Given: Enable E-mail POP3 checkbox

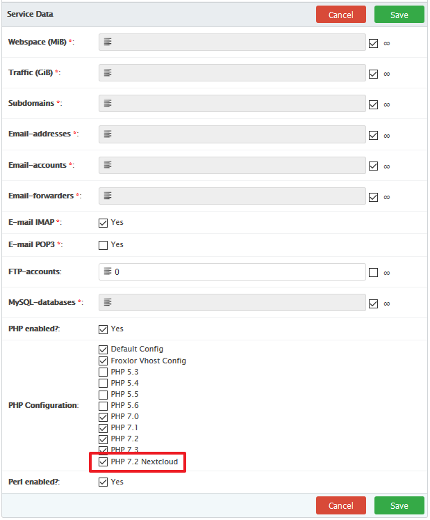Looking at the screenshot, I should [104, 245].
